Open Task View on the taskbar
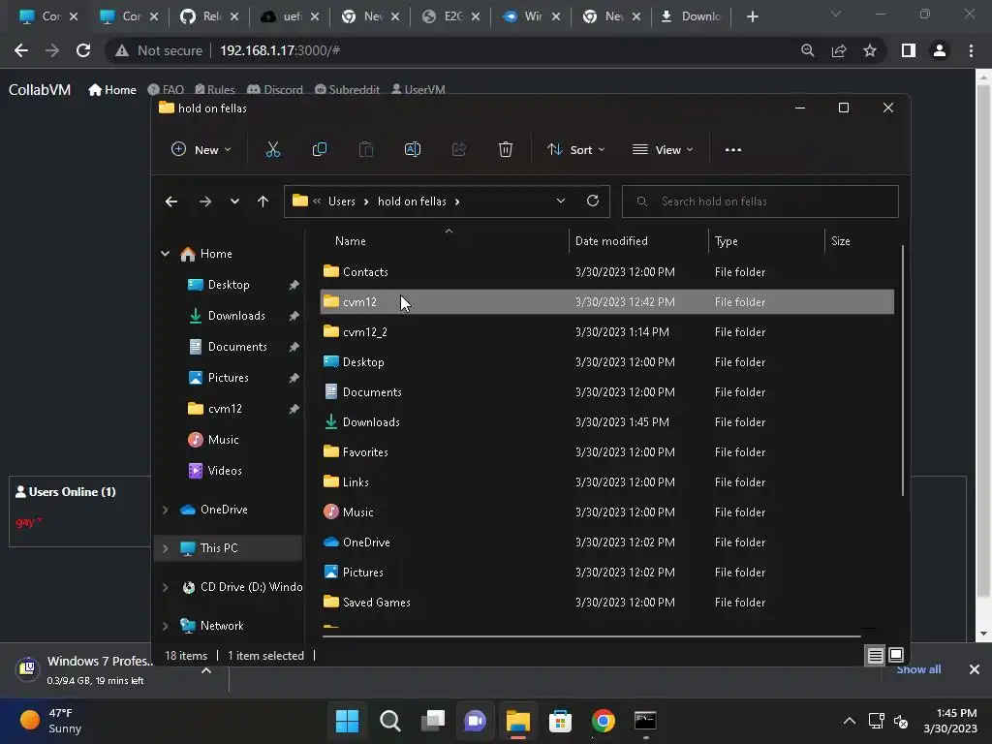Image resolution: width=992 pixels, height=744 pixels. [433, 721]
